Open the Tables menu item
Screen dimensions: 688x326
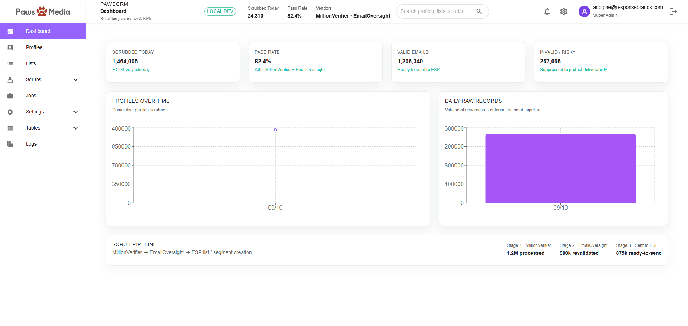click(x=33, y=128)
